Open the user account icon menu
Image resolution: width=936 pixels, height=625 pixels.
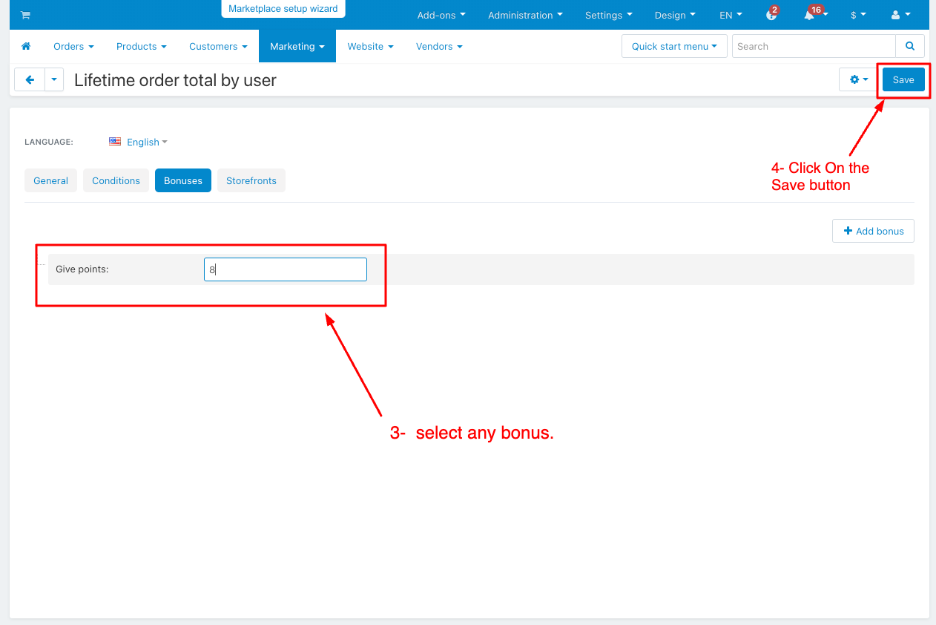[900, 15]
